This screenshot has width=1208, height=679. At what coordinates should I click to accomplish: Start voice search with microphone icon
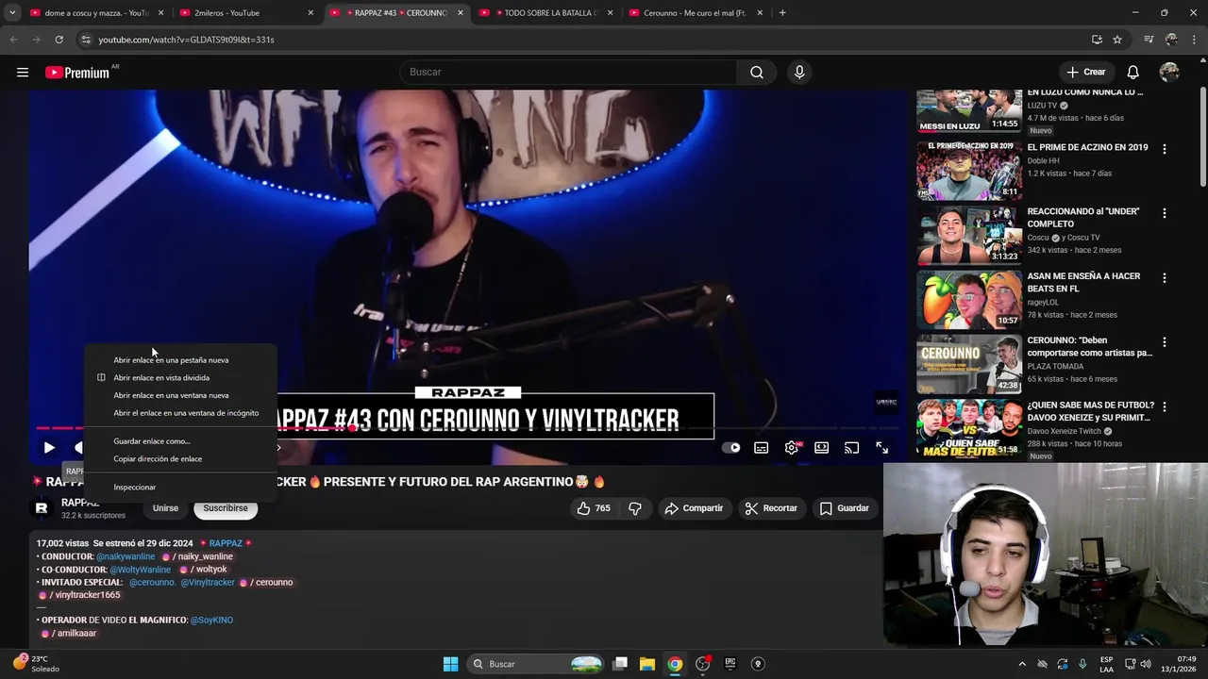click(799, 73)
